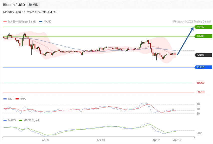
Task: Click 'Research © 2022 Trading Central' credit text
Action: [x=192, y=21]
